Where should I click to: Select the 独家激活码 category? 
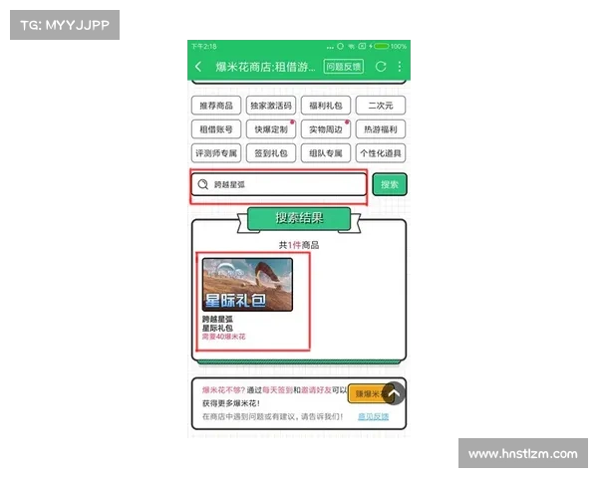[x=271, y=106]
